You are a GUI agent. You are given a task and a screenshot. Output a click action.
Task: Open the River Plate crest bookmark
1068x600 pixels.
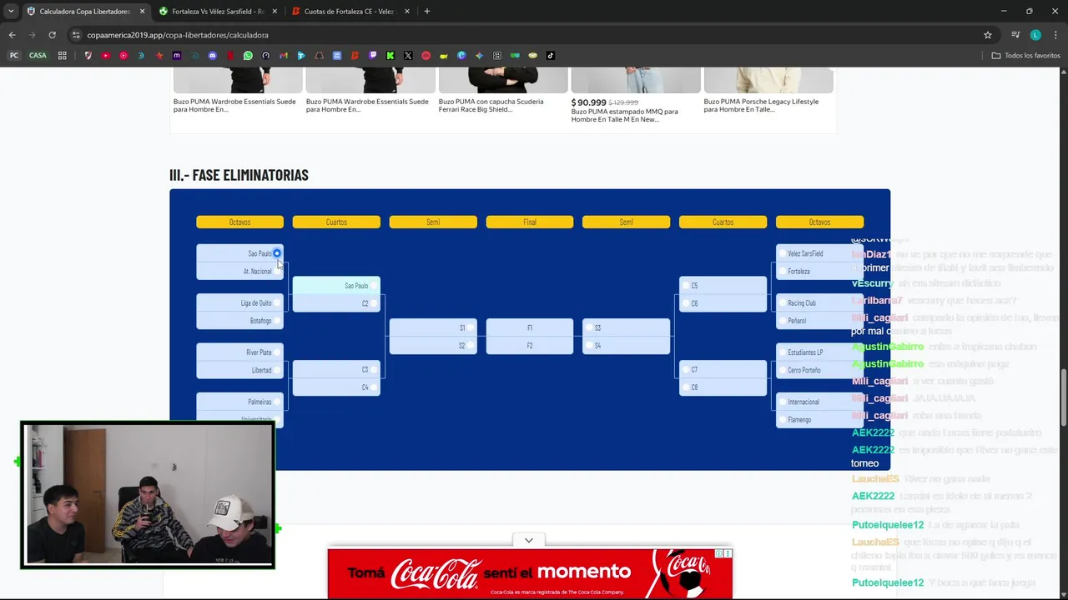tap(88, 56)
